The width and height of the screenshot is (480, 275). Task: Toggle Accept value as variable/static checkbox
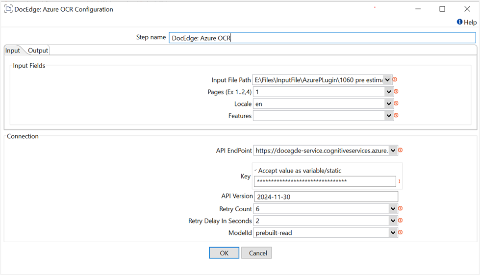click(x=255, y=171)
